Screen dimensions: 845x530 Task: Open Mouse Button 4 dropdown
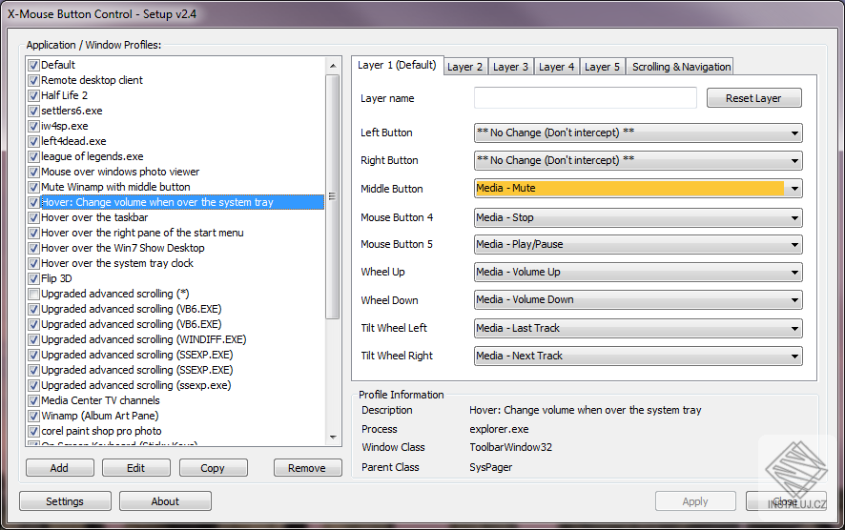click(638, 217)
